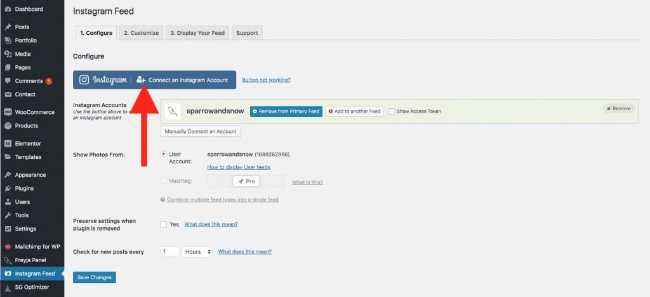Click the Tools wrench icon

8,215
